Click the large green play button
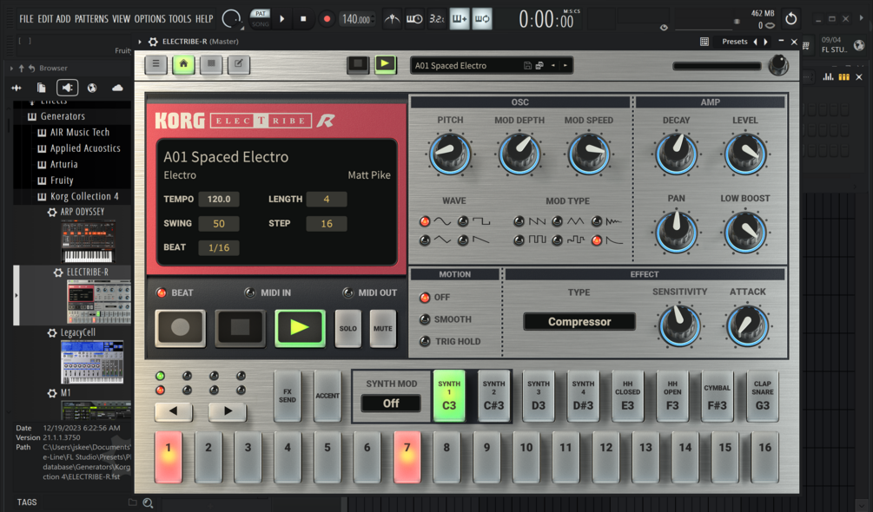This screenshot has height=512, width=873. [x=300, y=327]
